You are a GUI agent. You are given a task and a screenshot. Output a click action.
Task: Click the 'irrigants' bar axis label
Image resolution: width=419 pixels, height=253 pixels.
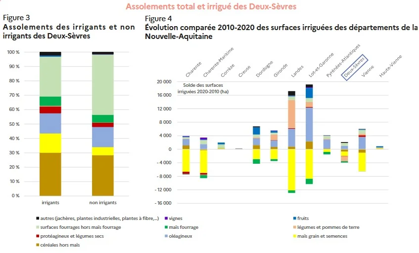pos(50,202)
